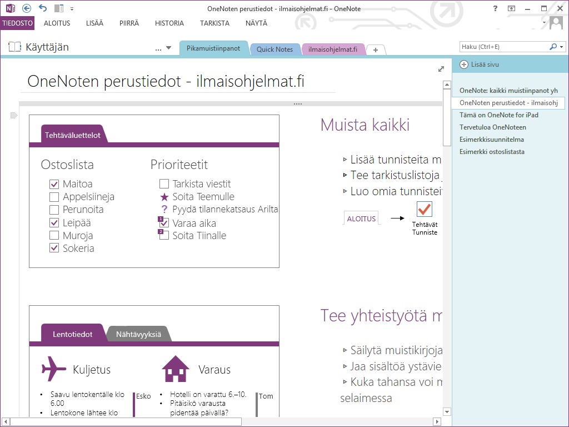
Task: Uncheck the Varaa aika priority checkbox
Action: (164, 222)
